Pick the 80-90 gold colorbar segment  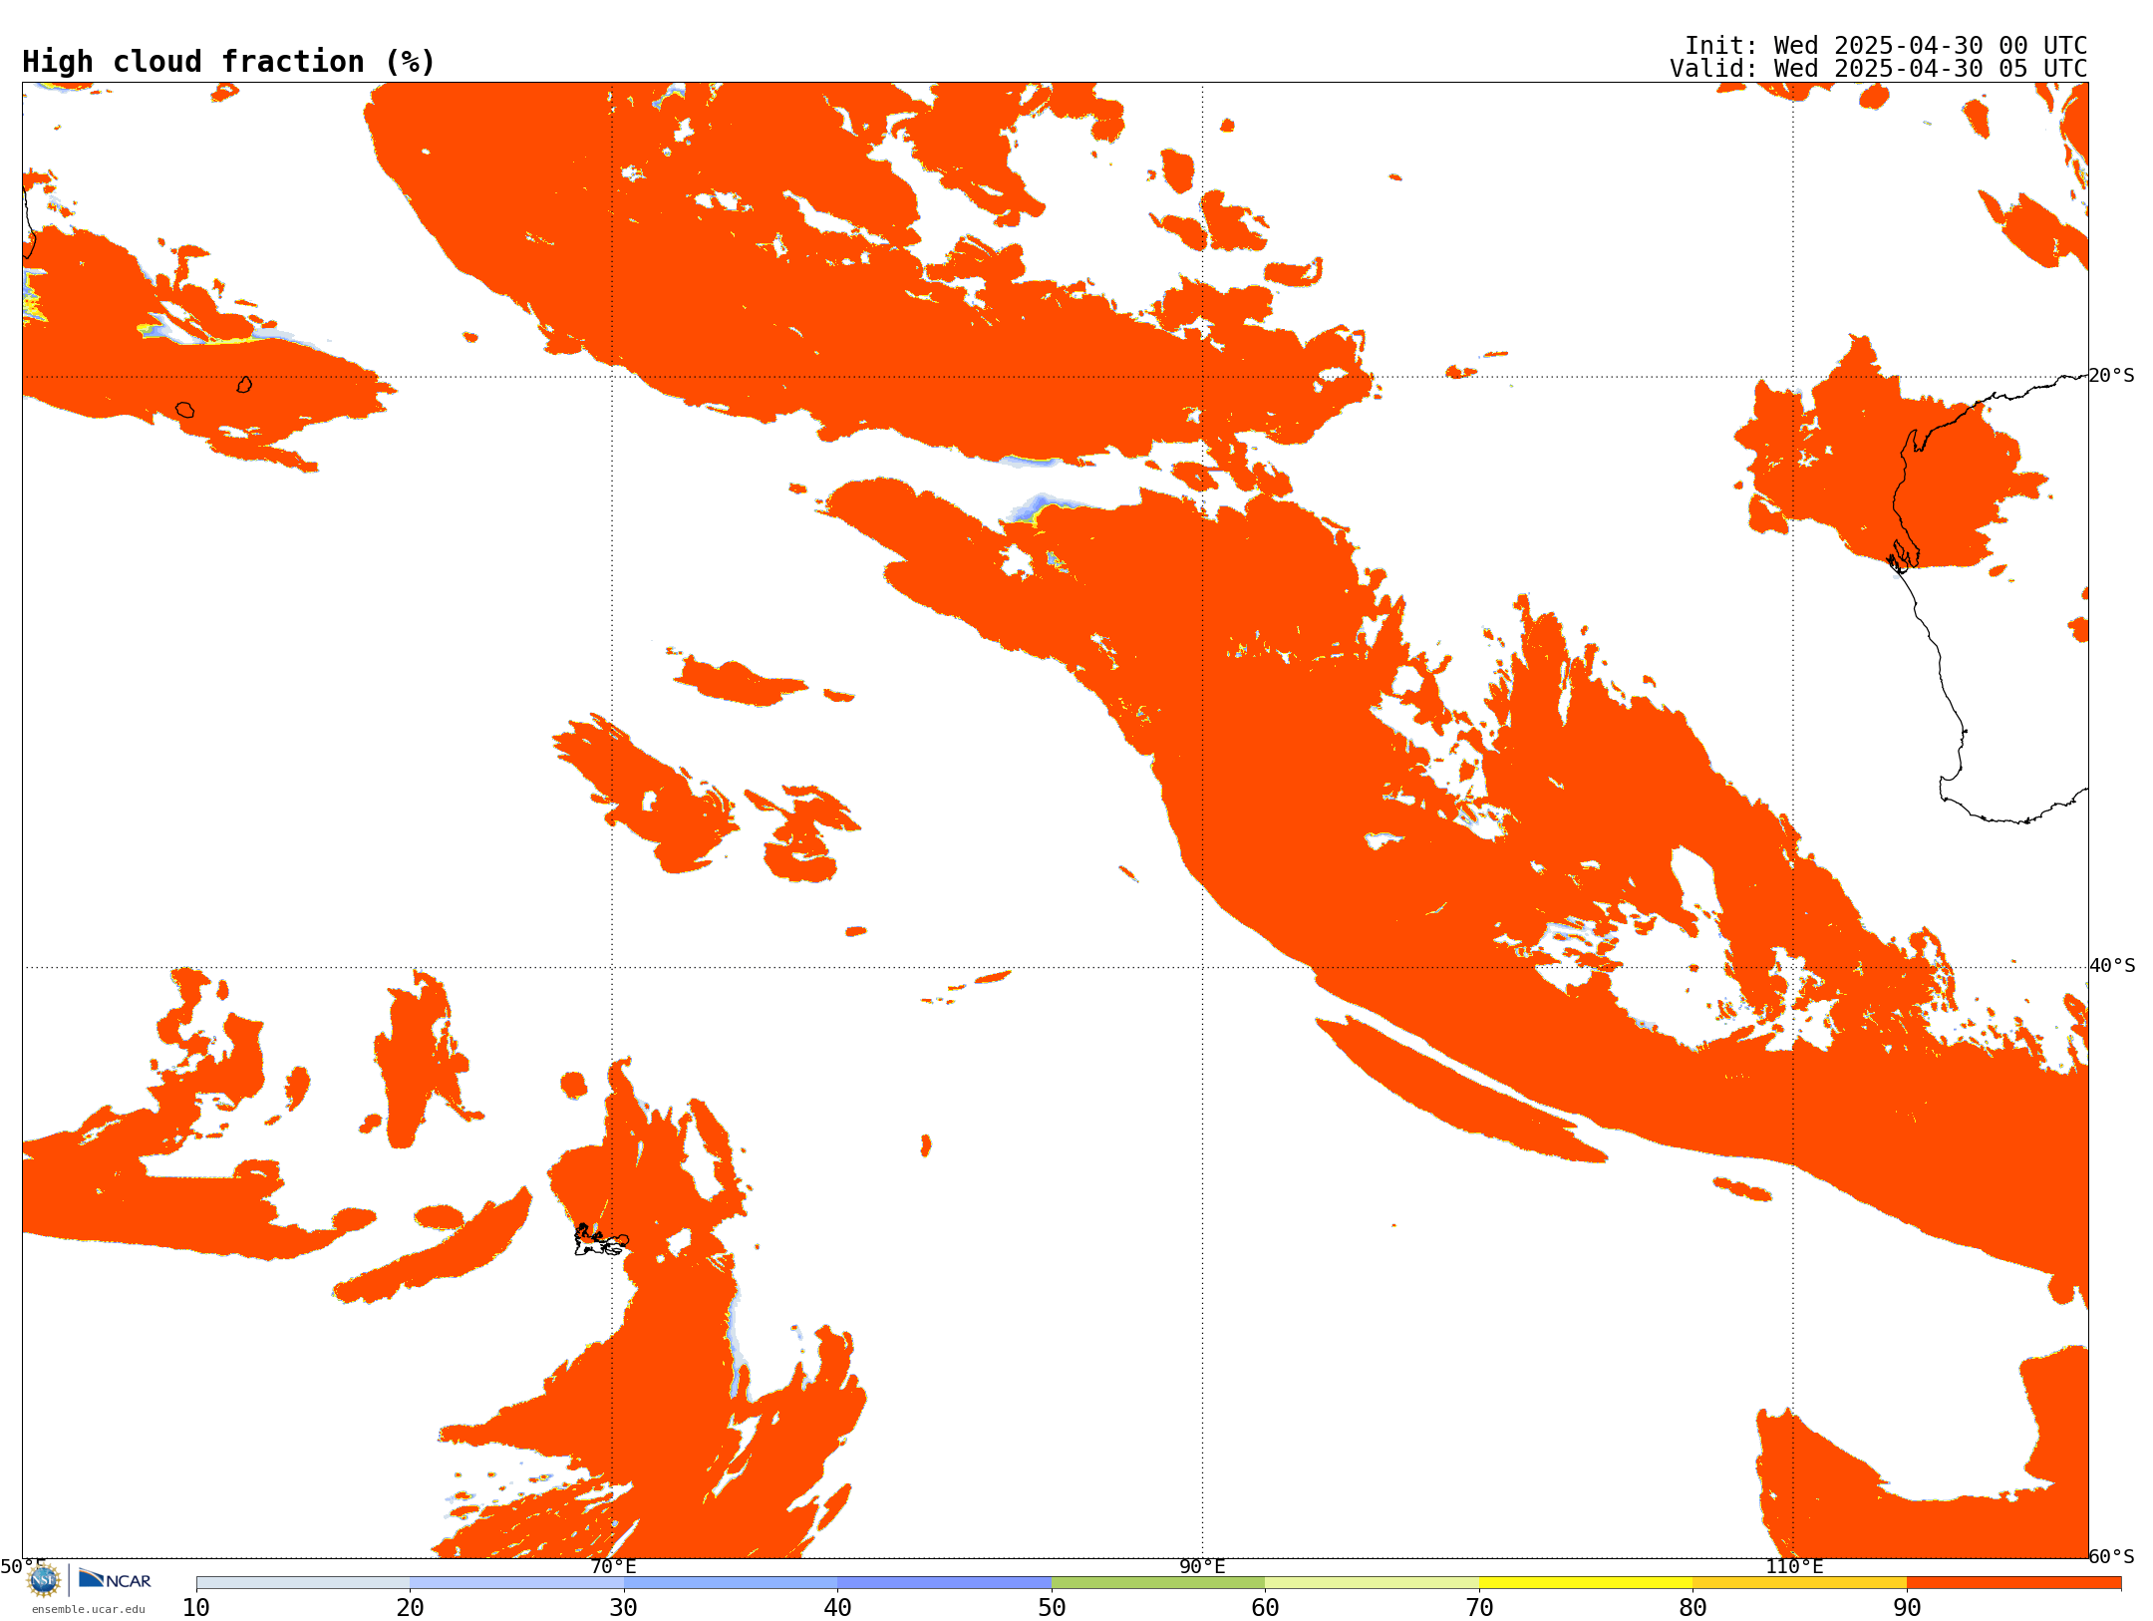(x=1799, y=1583)
